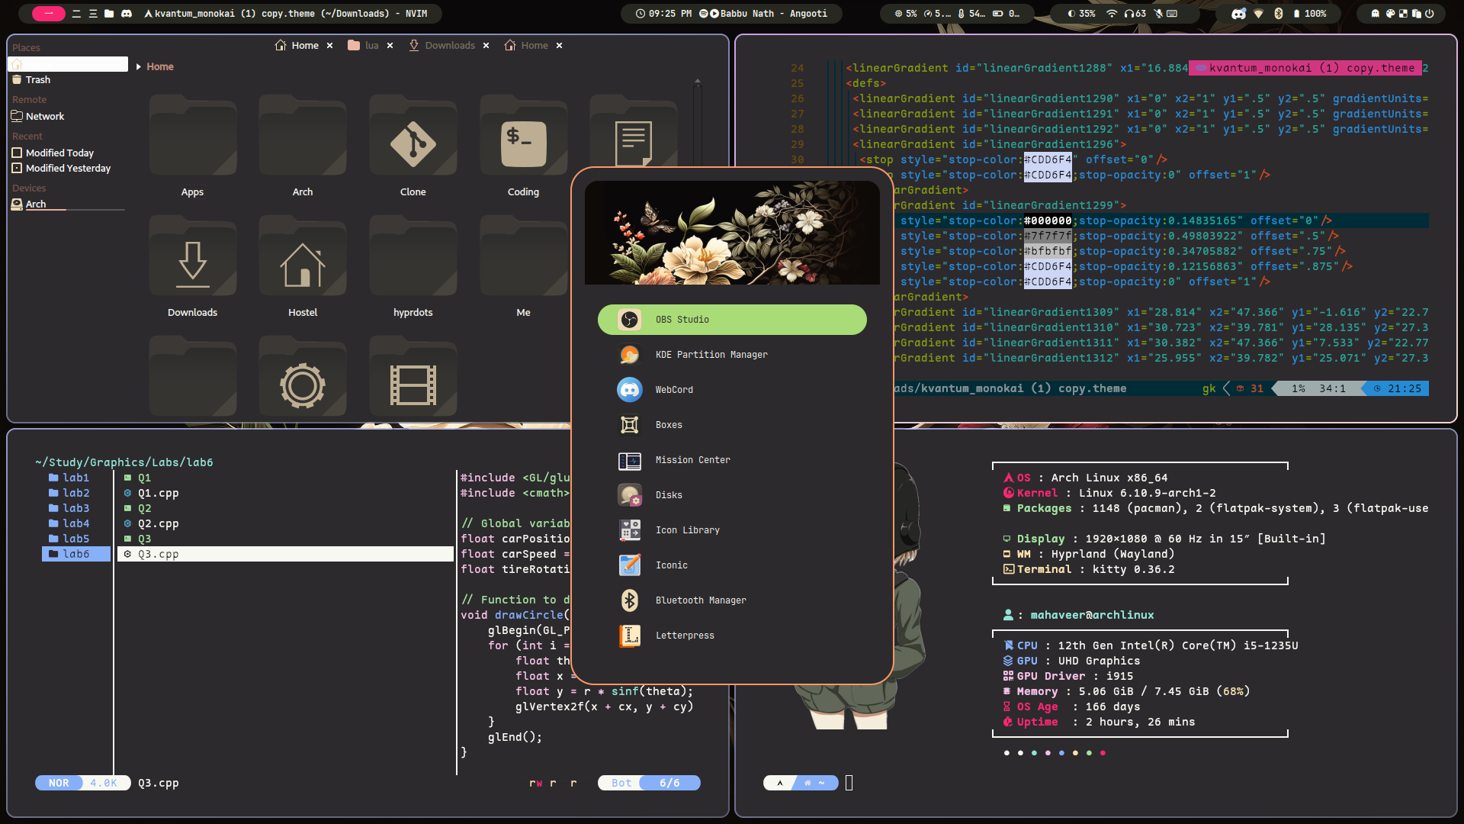Click the Discord icon in the taskbar
This screenshot has width=1464, height=824.
pyautogui.click(x=127, y=14)
